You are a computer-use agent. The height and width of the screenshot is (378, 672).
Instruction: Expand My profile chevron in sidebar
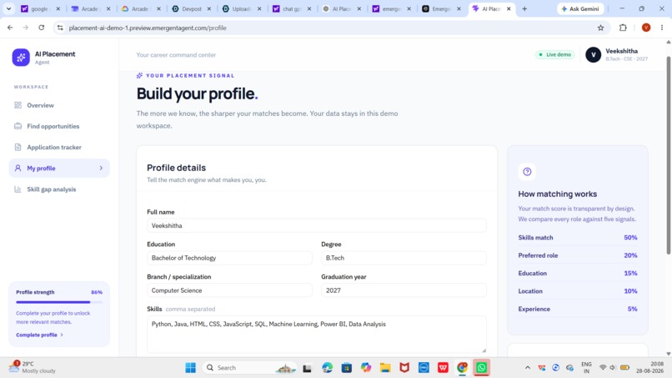pyautogui.click(x=101, y=169)
